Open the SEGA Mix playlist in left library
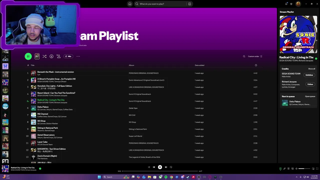 5,106
